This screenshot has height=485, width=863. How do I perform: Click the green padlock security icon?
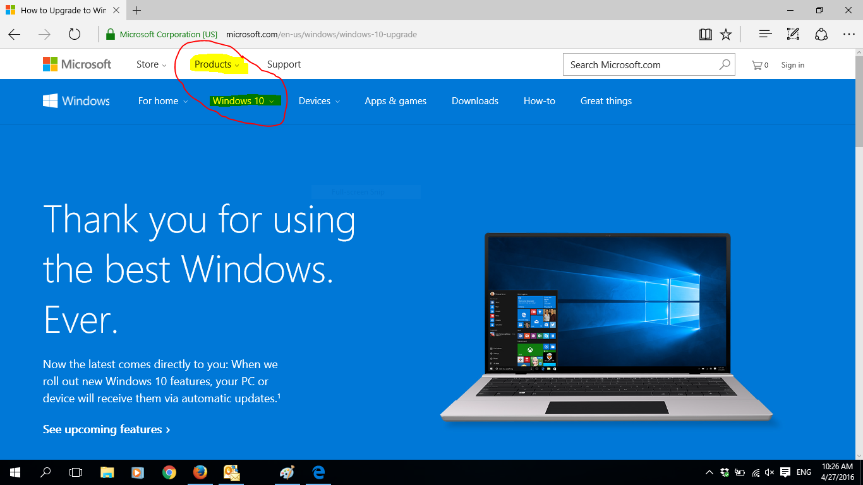pos(111,34)
